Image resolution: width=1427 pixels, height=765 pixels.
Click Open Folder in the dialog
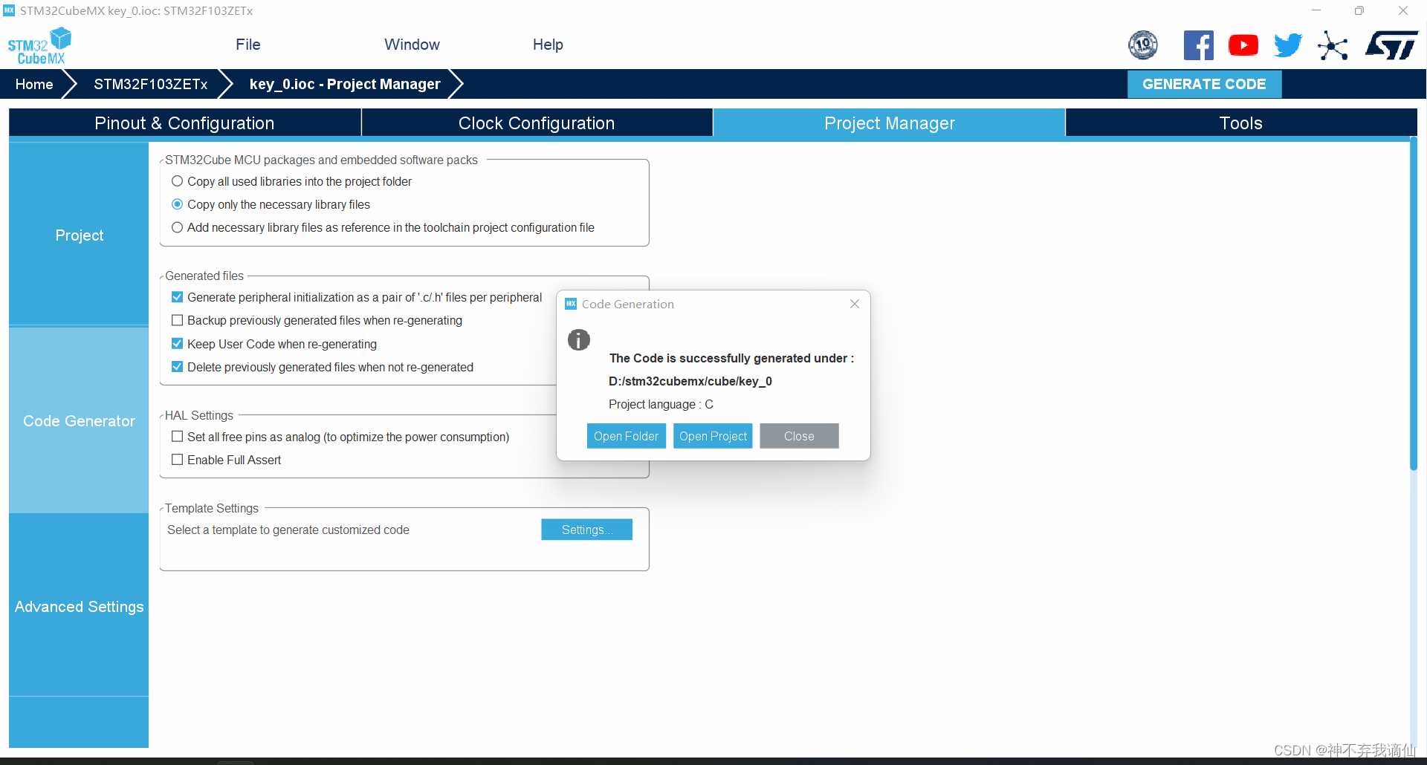click(626, 436)
